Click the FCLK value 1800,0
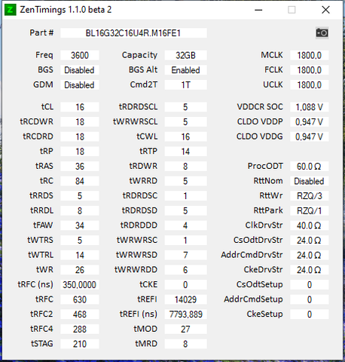This screenshot has width=345, height=362. (x=310, y=70)
